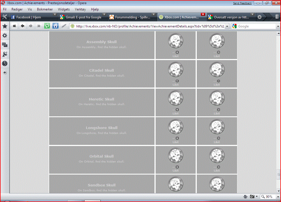281x202 pixels.
Task: Close the Forummelding tab
Action: click(154, 14)
